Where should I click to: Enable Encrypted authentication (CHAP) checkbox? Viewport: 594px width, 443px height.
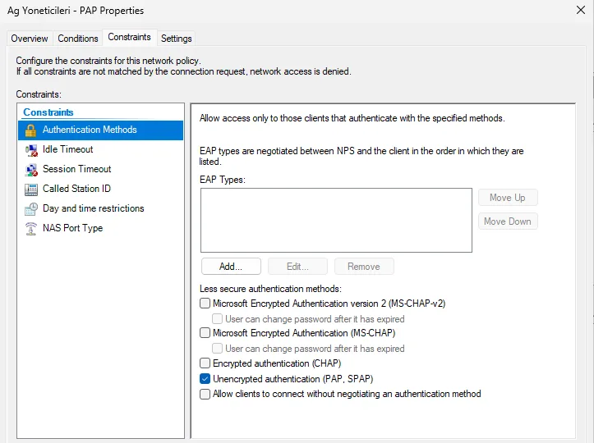[205, 363]
